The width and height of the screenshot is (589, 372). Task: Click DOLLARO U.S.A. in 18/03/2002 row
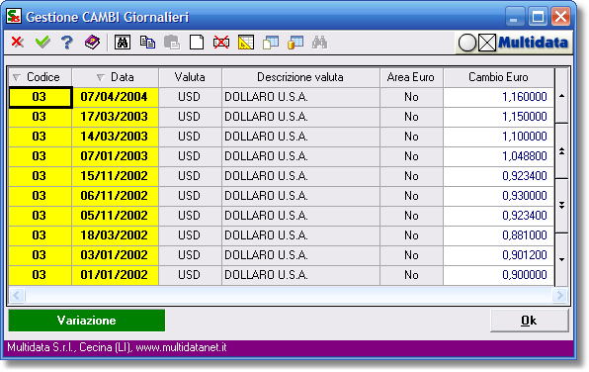300,235
